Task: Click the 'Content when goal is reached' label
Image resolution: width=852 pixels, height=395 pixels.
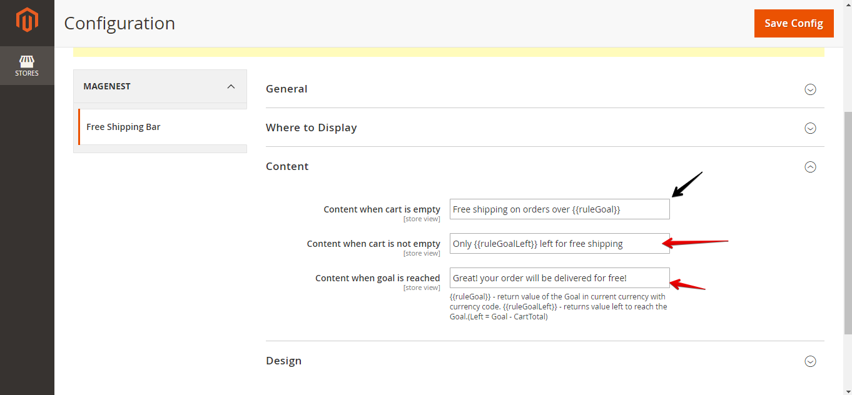Action: (x=377, y=278)
